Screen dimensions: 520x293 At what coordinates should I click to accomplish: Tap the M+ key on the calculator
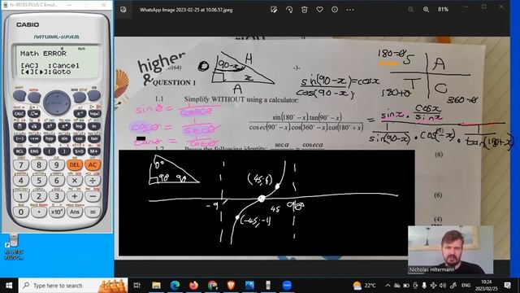[x=94, y=151]
